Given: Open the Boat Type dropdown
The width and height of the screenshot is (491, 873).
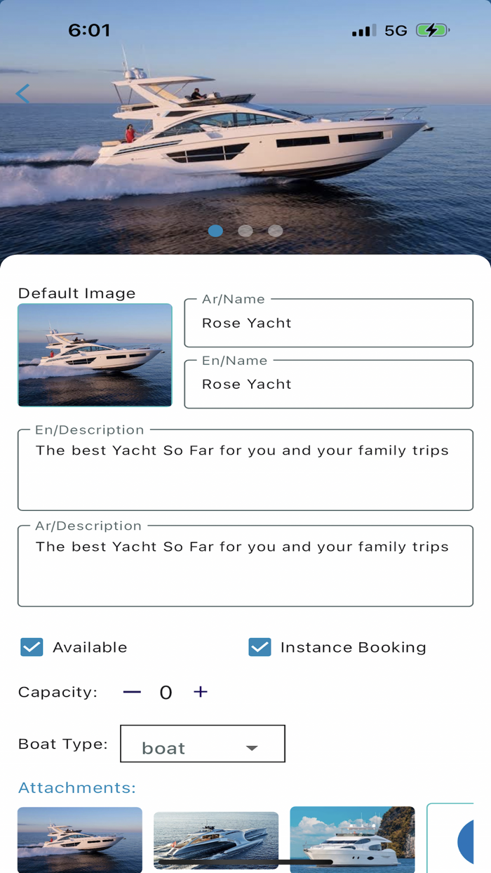Looking at the screenshot, I should click(x=202, y=743).
